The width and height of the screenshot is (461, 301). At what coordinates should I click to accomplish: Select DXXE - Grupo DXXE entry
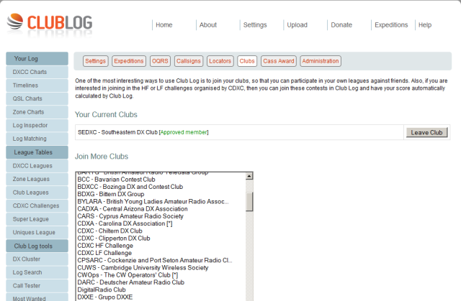point(161,297)
